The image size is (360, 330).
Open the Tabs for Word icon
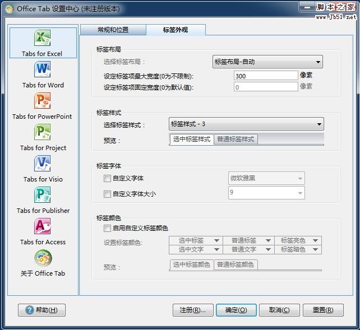(43, 69)
